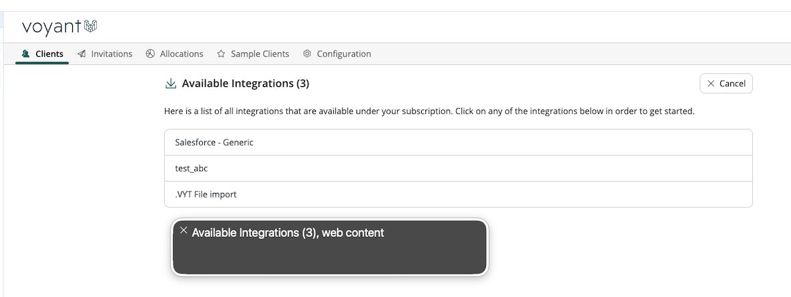
Task: Click the Voyant logo cube icon
Action: point(90,26)
